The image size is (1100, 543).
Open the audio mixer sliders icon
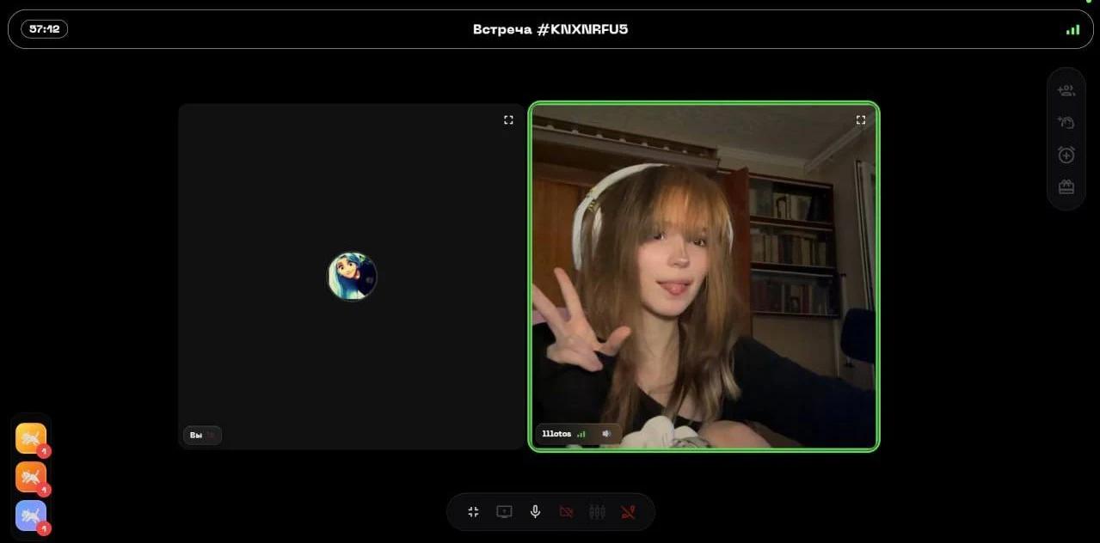click(597, 512)
